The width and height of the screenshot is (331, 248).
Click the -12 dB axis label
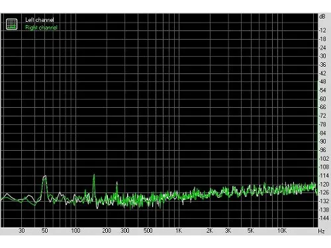[x=322, y=30]
